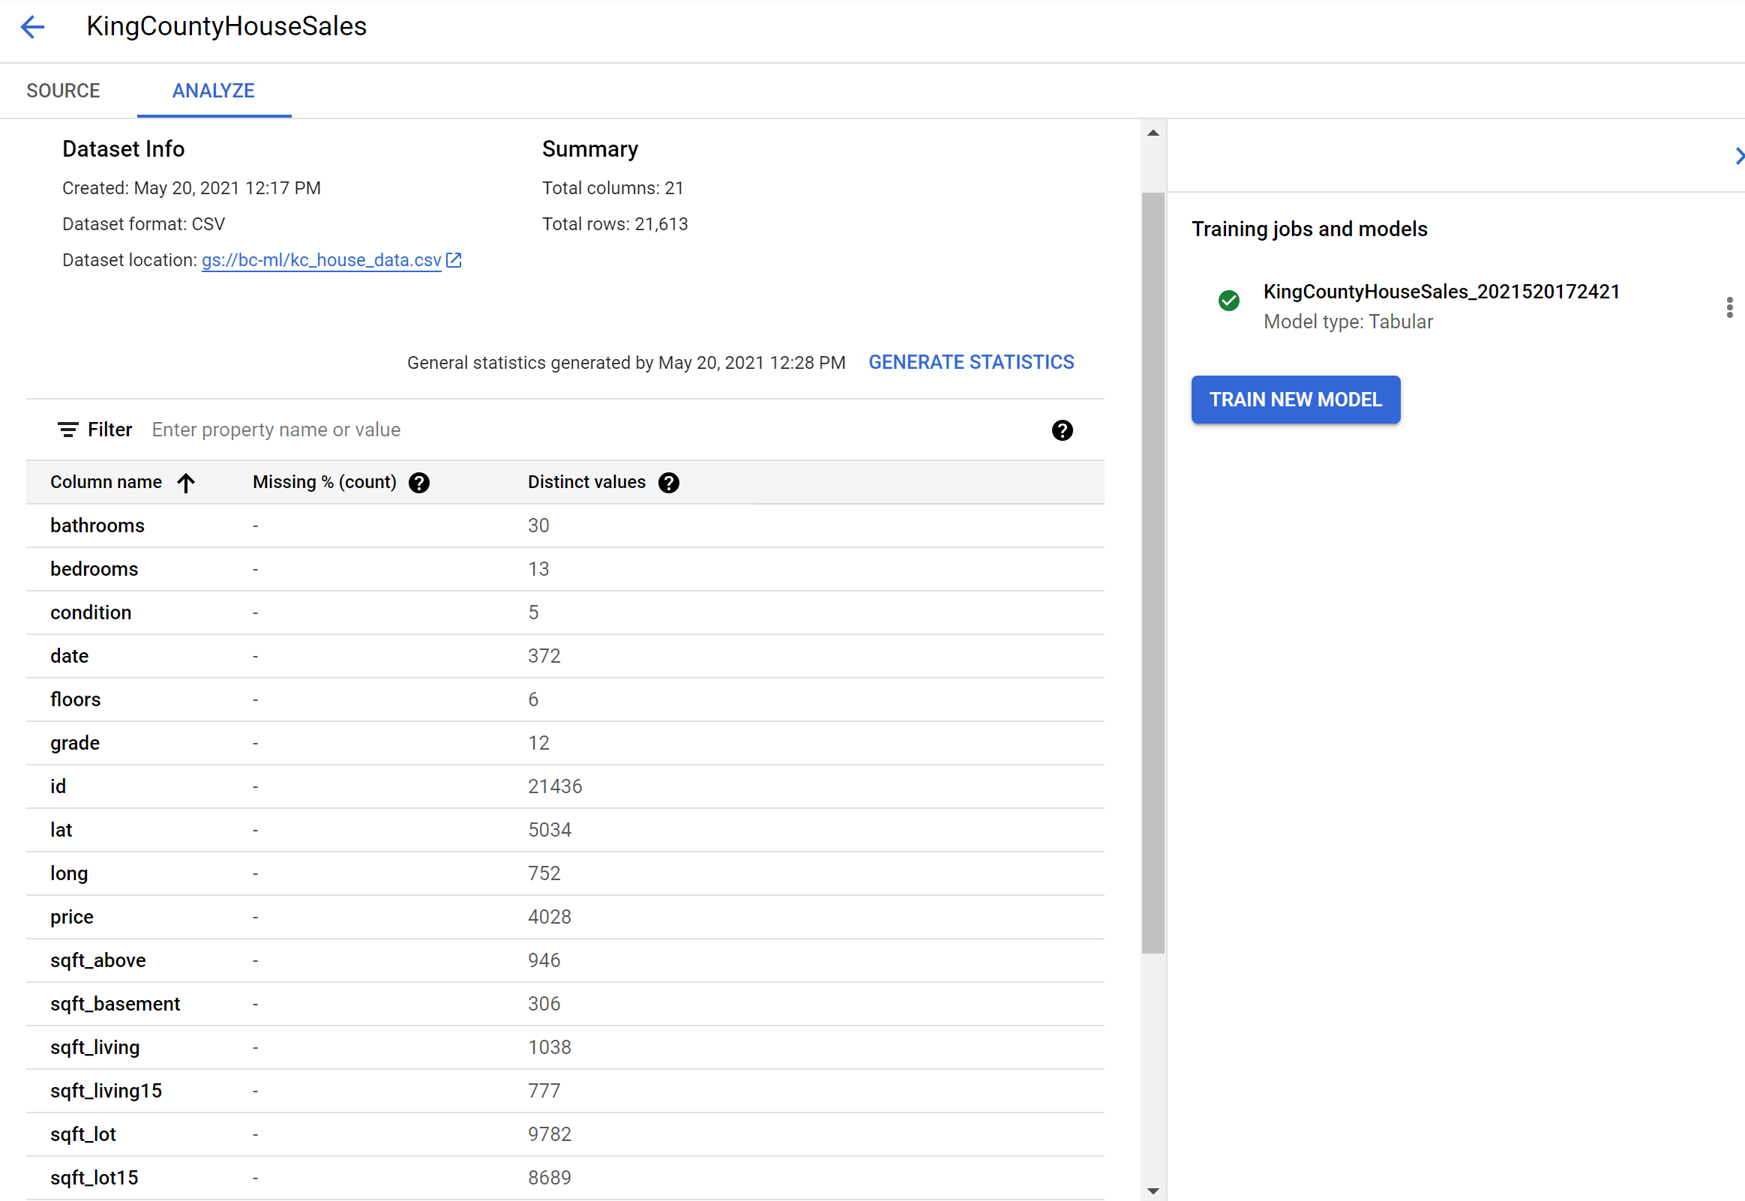Select the sqft_lot15 row
The width and height of the screenshot is (1745, 1201).
click(565, 1179)
